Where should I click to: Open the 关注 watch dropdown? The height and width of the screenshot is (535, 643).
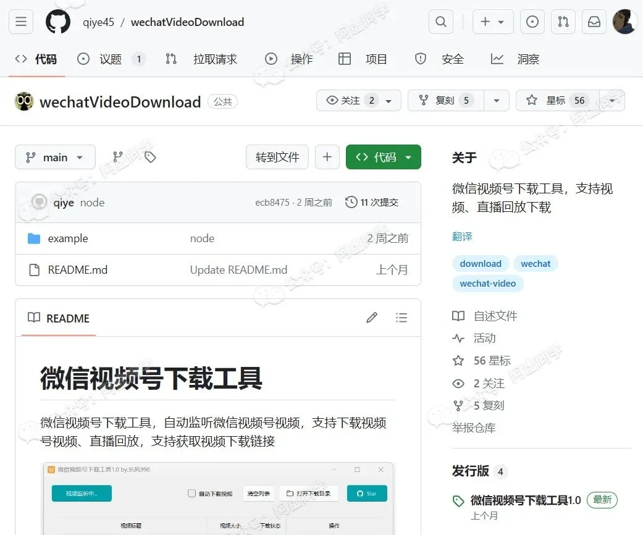click(359, 101)
